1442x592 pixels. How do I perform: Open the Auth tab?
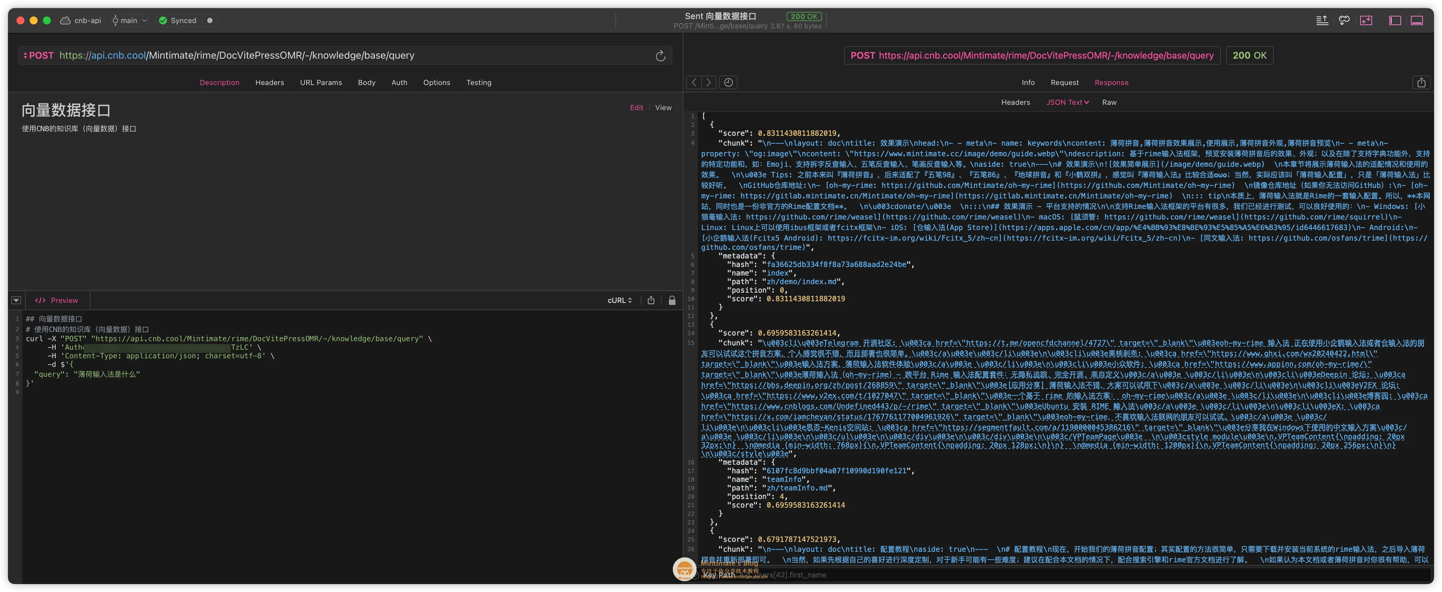[x=399, y=82]
